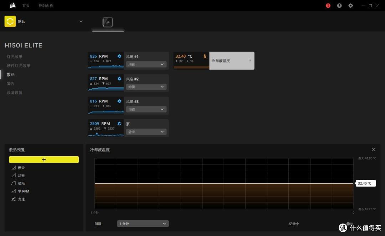Select the H150i Elite device thumbnail tab

point(108,22)
